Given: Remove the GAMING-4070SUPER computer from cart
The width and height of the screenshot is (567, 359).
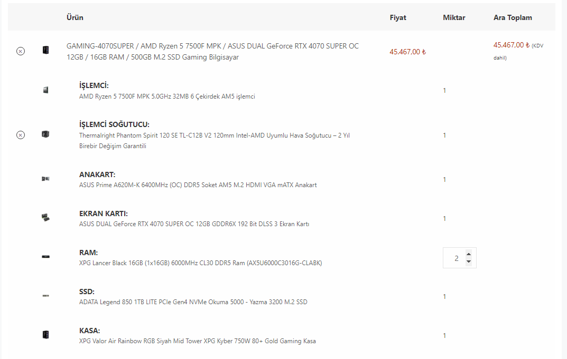Looking at the screenshot, I should (21, 51).
